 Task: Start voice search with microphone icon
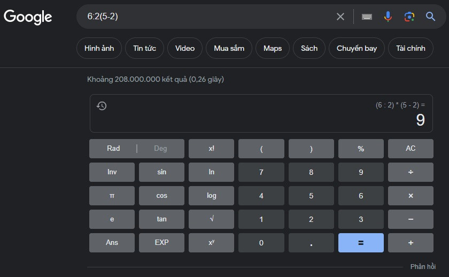388,17
